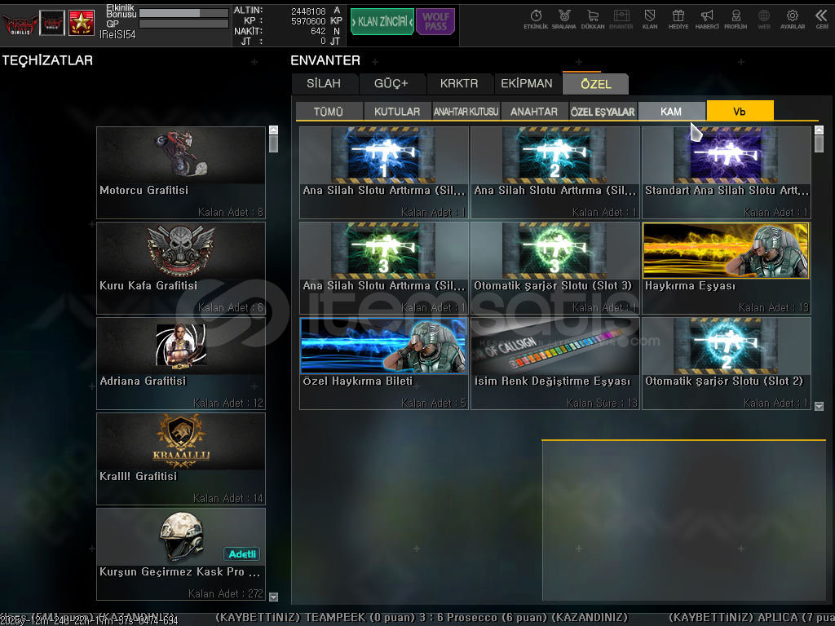Select the ANAHTAR sub-tab filter
The image size is (835, 626).
click(x=534, y=112)
